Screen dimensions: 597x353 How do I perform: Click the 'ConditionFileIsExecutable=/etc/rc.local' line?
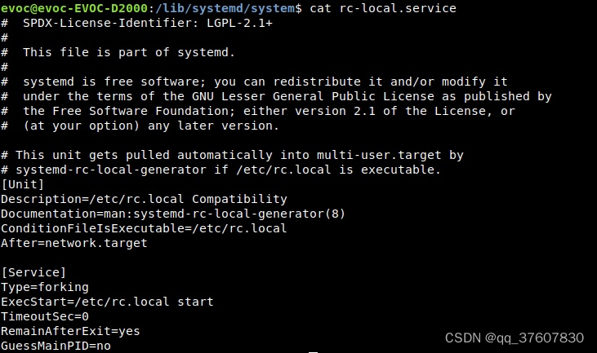point(144,228)
